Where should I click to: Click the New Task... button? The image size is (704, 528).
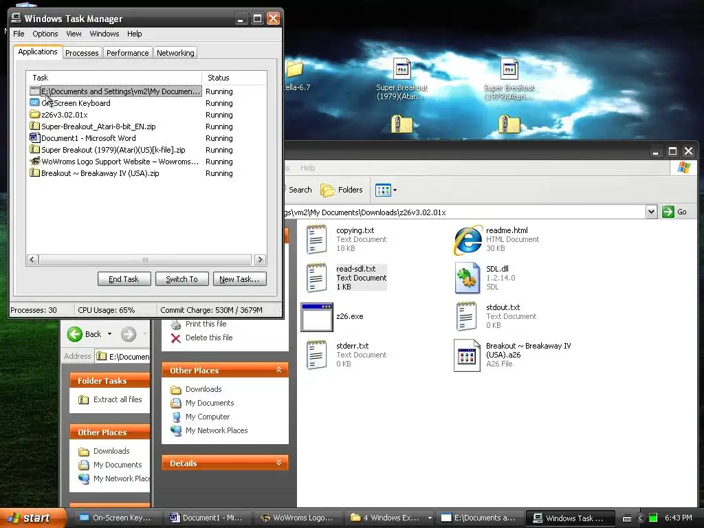[239, 279]
